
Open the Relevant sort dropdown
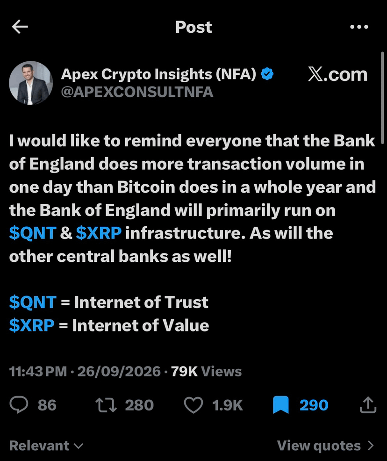[x=46, y=446]
